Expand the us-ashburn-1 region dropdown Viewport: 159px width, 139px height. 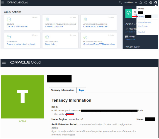130,3
